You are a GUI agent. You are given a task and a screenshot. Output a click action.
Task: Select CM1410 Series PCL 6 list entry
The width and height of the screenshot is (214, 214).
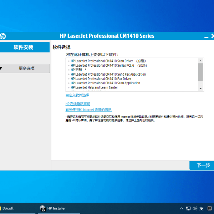pos(109,65)
